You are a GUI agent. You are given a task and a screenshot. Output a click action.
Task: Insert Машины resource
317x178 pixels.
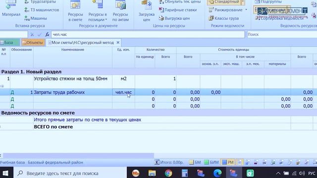[36, 18]
